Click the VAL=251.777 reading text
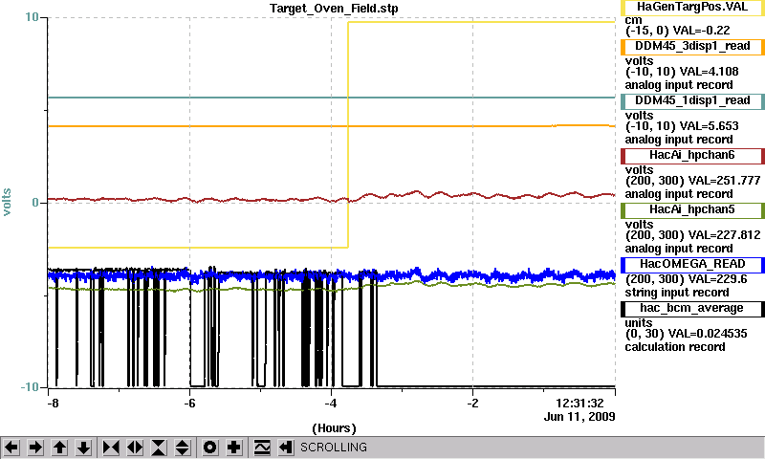The image size is (765, 459). (724, 181)
